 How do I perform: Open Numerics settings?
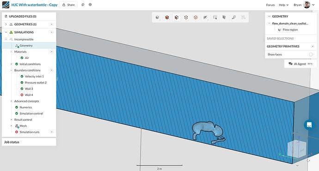point(25,107)
